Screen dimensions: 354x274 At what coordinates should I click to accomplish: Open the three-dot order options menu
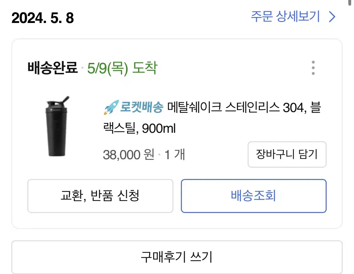[313, 68]
